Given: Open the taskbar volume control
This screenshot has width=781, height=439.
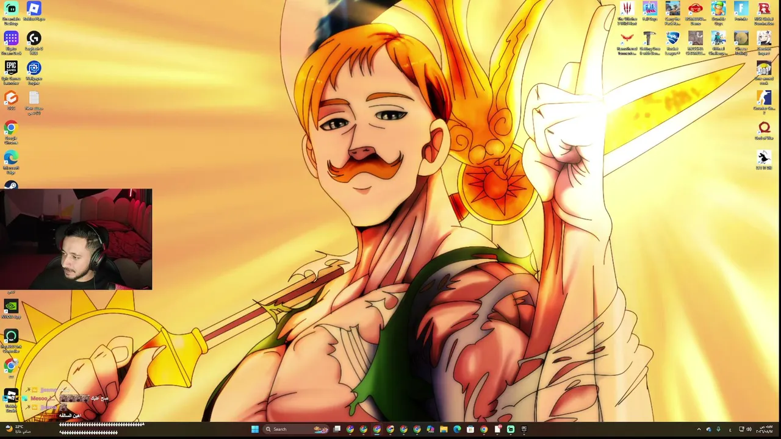Looking at the screenshot, I should click(749, 429).
